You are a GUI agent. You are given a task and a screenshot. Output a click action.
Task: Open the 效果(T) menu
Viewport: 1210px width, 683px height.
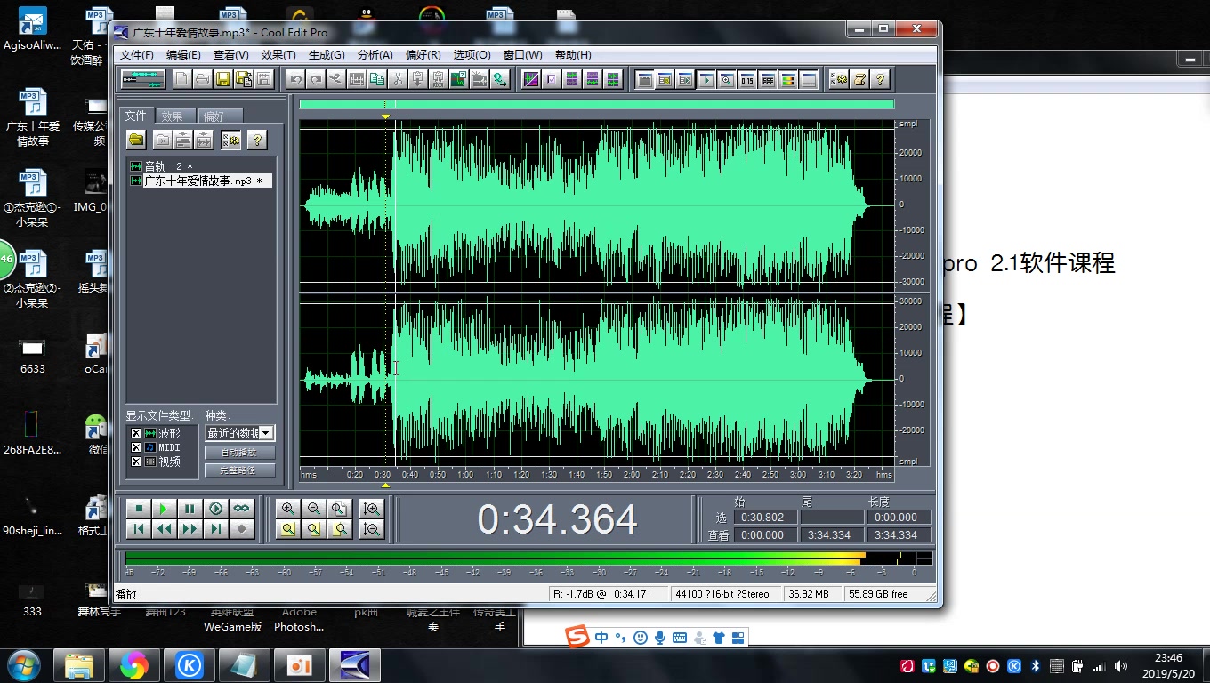[278, 55]
